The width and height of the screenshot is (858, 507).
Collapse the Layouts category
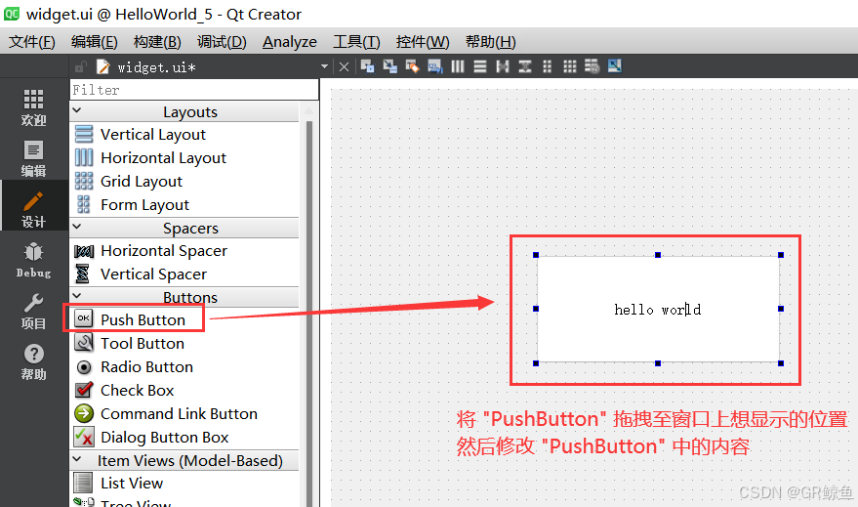coord(77,110)
